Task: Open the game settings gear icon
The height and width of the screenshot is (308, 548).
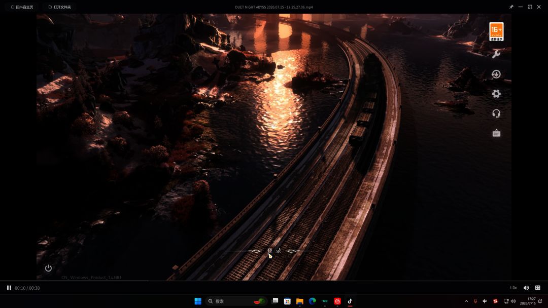Action: (496, 94)
